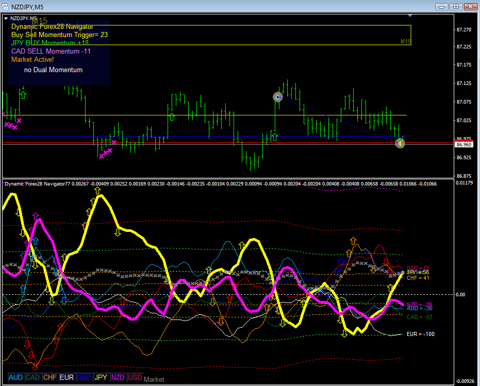Click the magenta up arrow on NZD peak
480x386 pixels.
[x=36, y=216]
